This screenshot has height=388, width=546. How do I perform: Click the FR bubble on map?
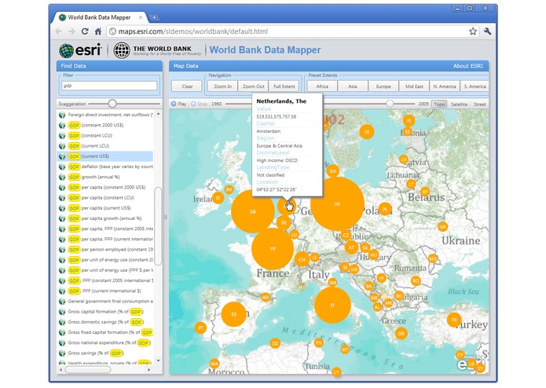click(x=273, y=249)
